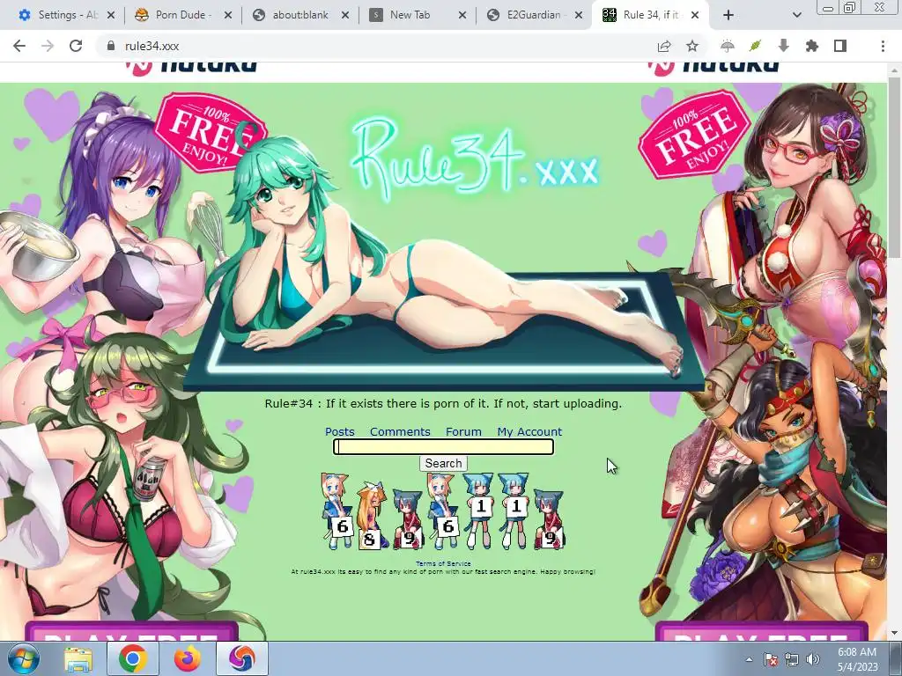Go back to the previous page
The height and width of the screenshot is (676, 902).
[x=19, y=46]
